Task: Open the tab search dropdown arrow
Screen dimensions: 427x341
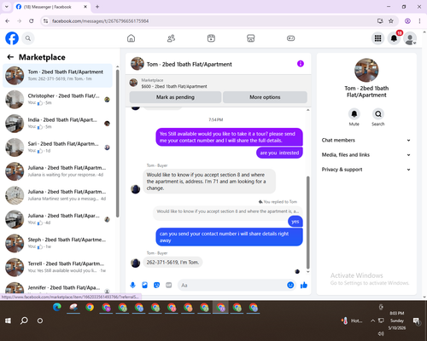Action: pos(7,7)
